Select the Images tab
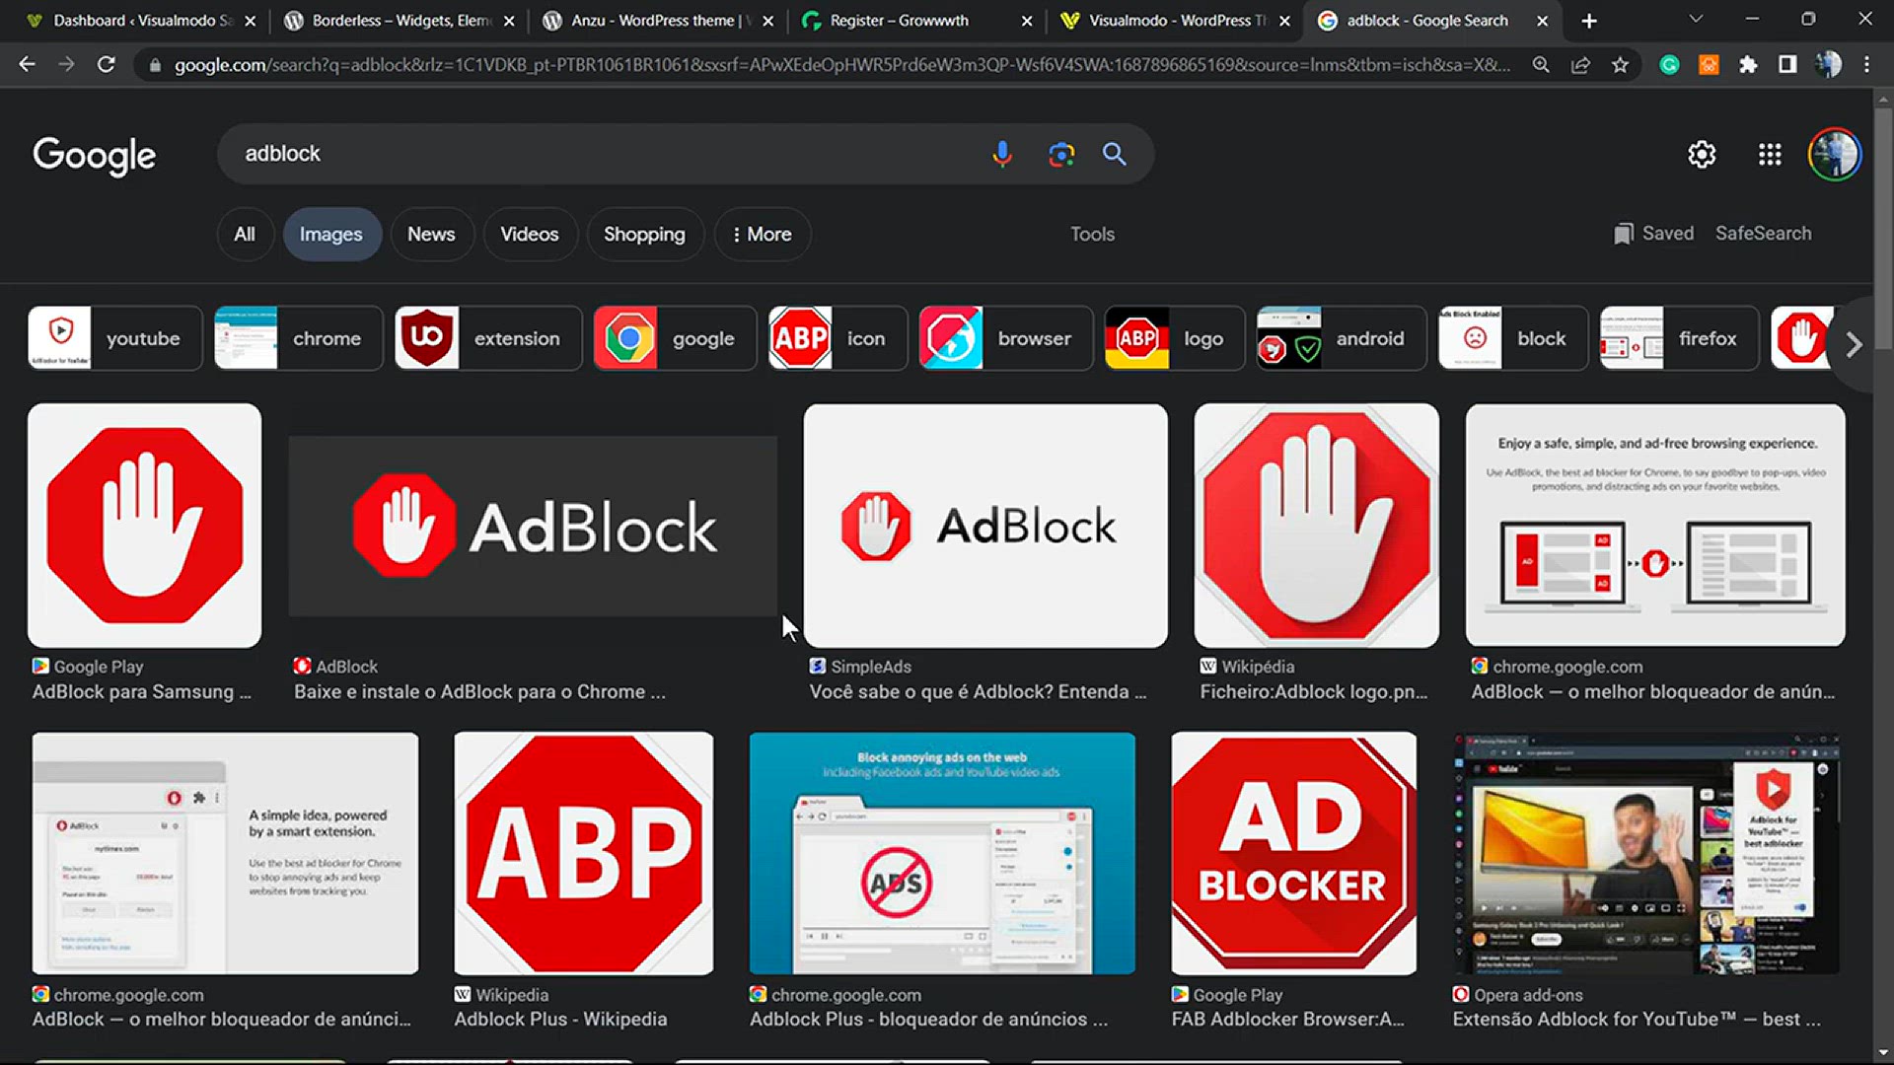The height and width of the screenshot is (1065, 1894). (x=330, y=235)
